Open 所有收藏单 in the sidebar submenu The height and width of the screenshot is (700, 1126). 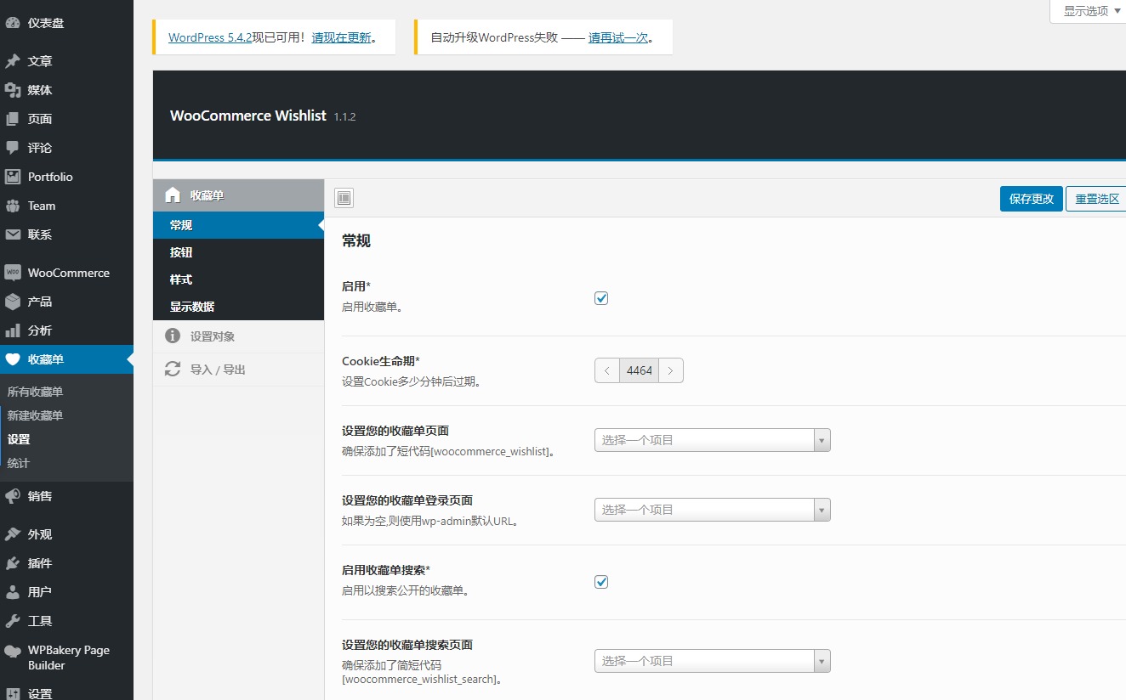click(35, 392)
